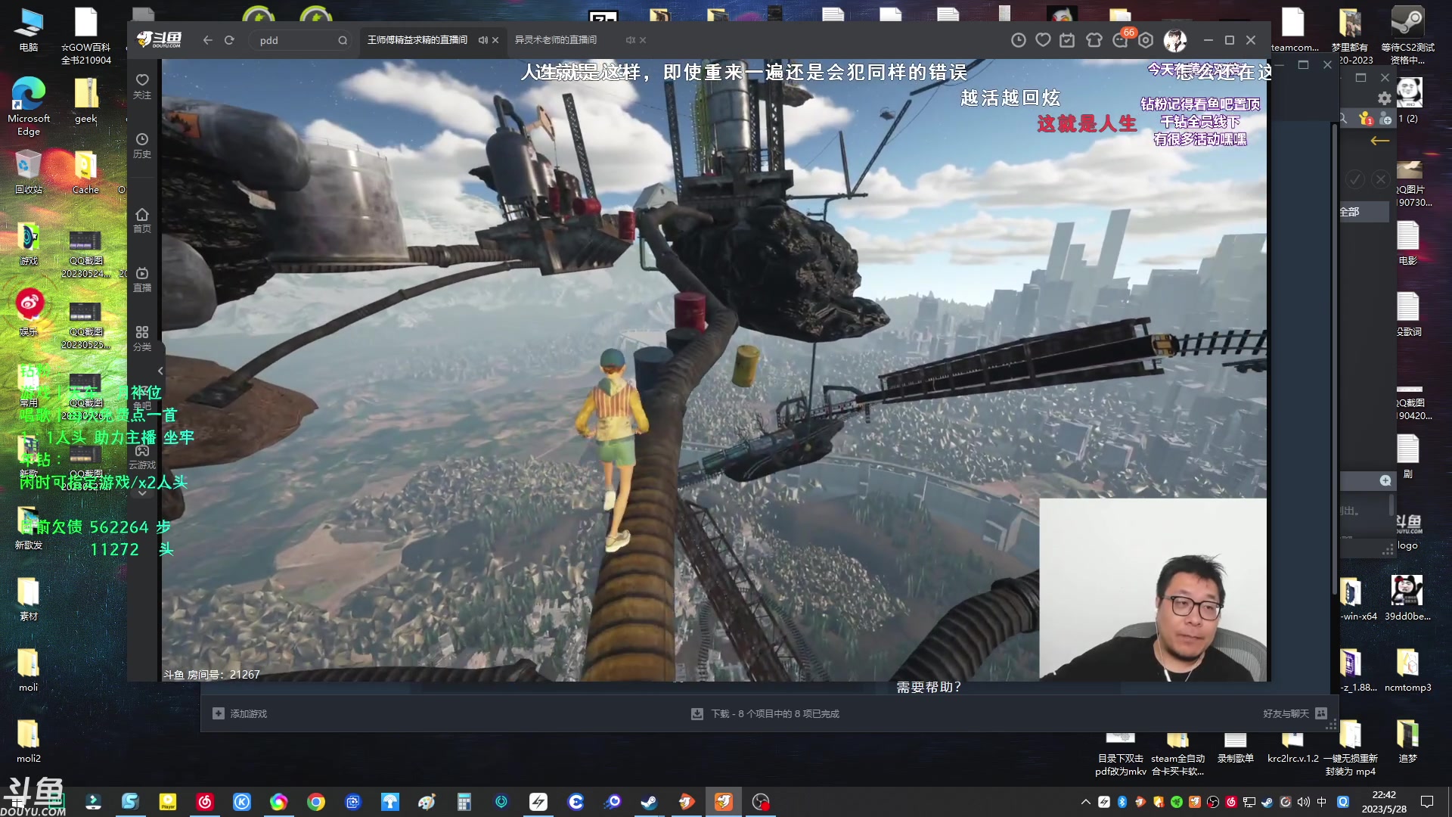1452x817 pixels.
Task: Refresh the page with the reload icon
Action: (x=229, y=40)
